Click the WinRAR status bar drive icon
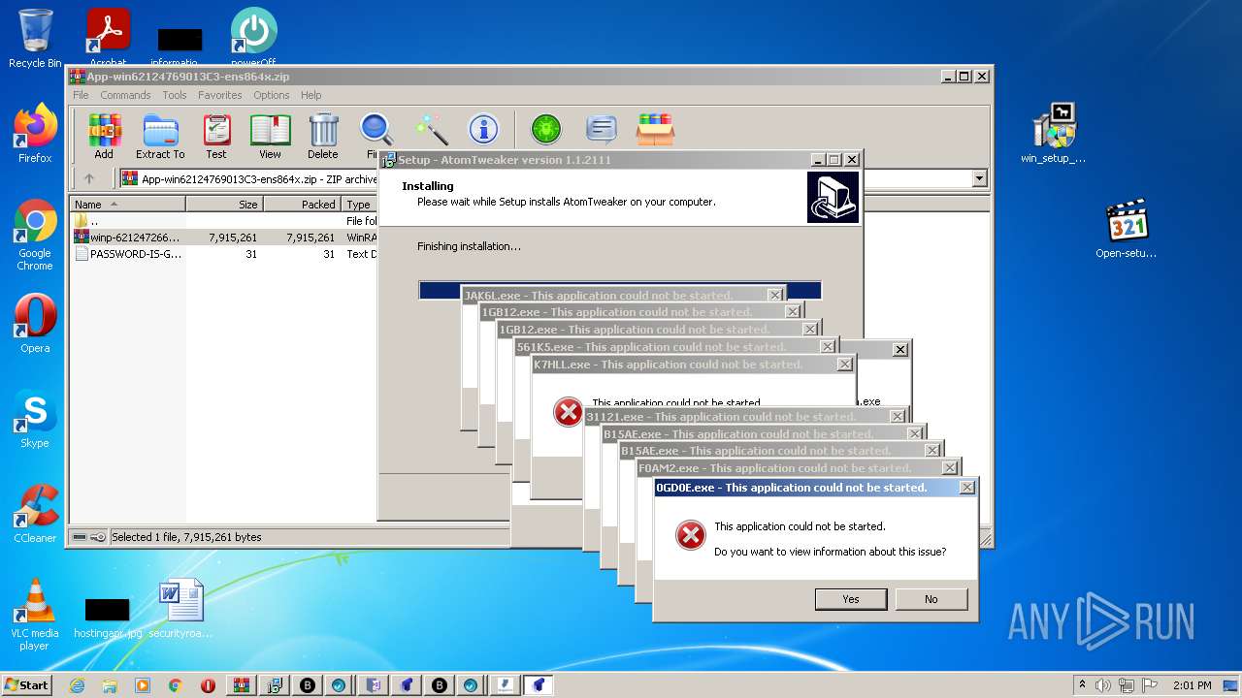 point(80,537)
